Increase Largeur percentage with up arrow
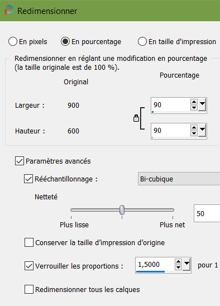Viewport: 220px width, 306px height. [x=194, y=102]
